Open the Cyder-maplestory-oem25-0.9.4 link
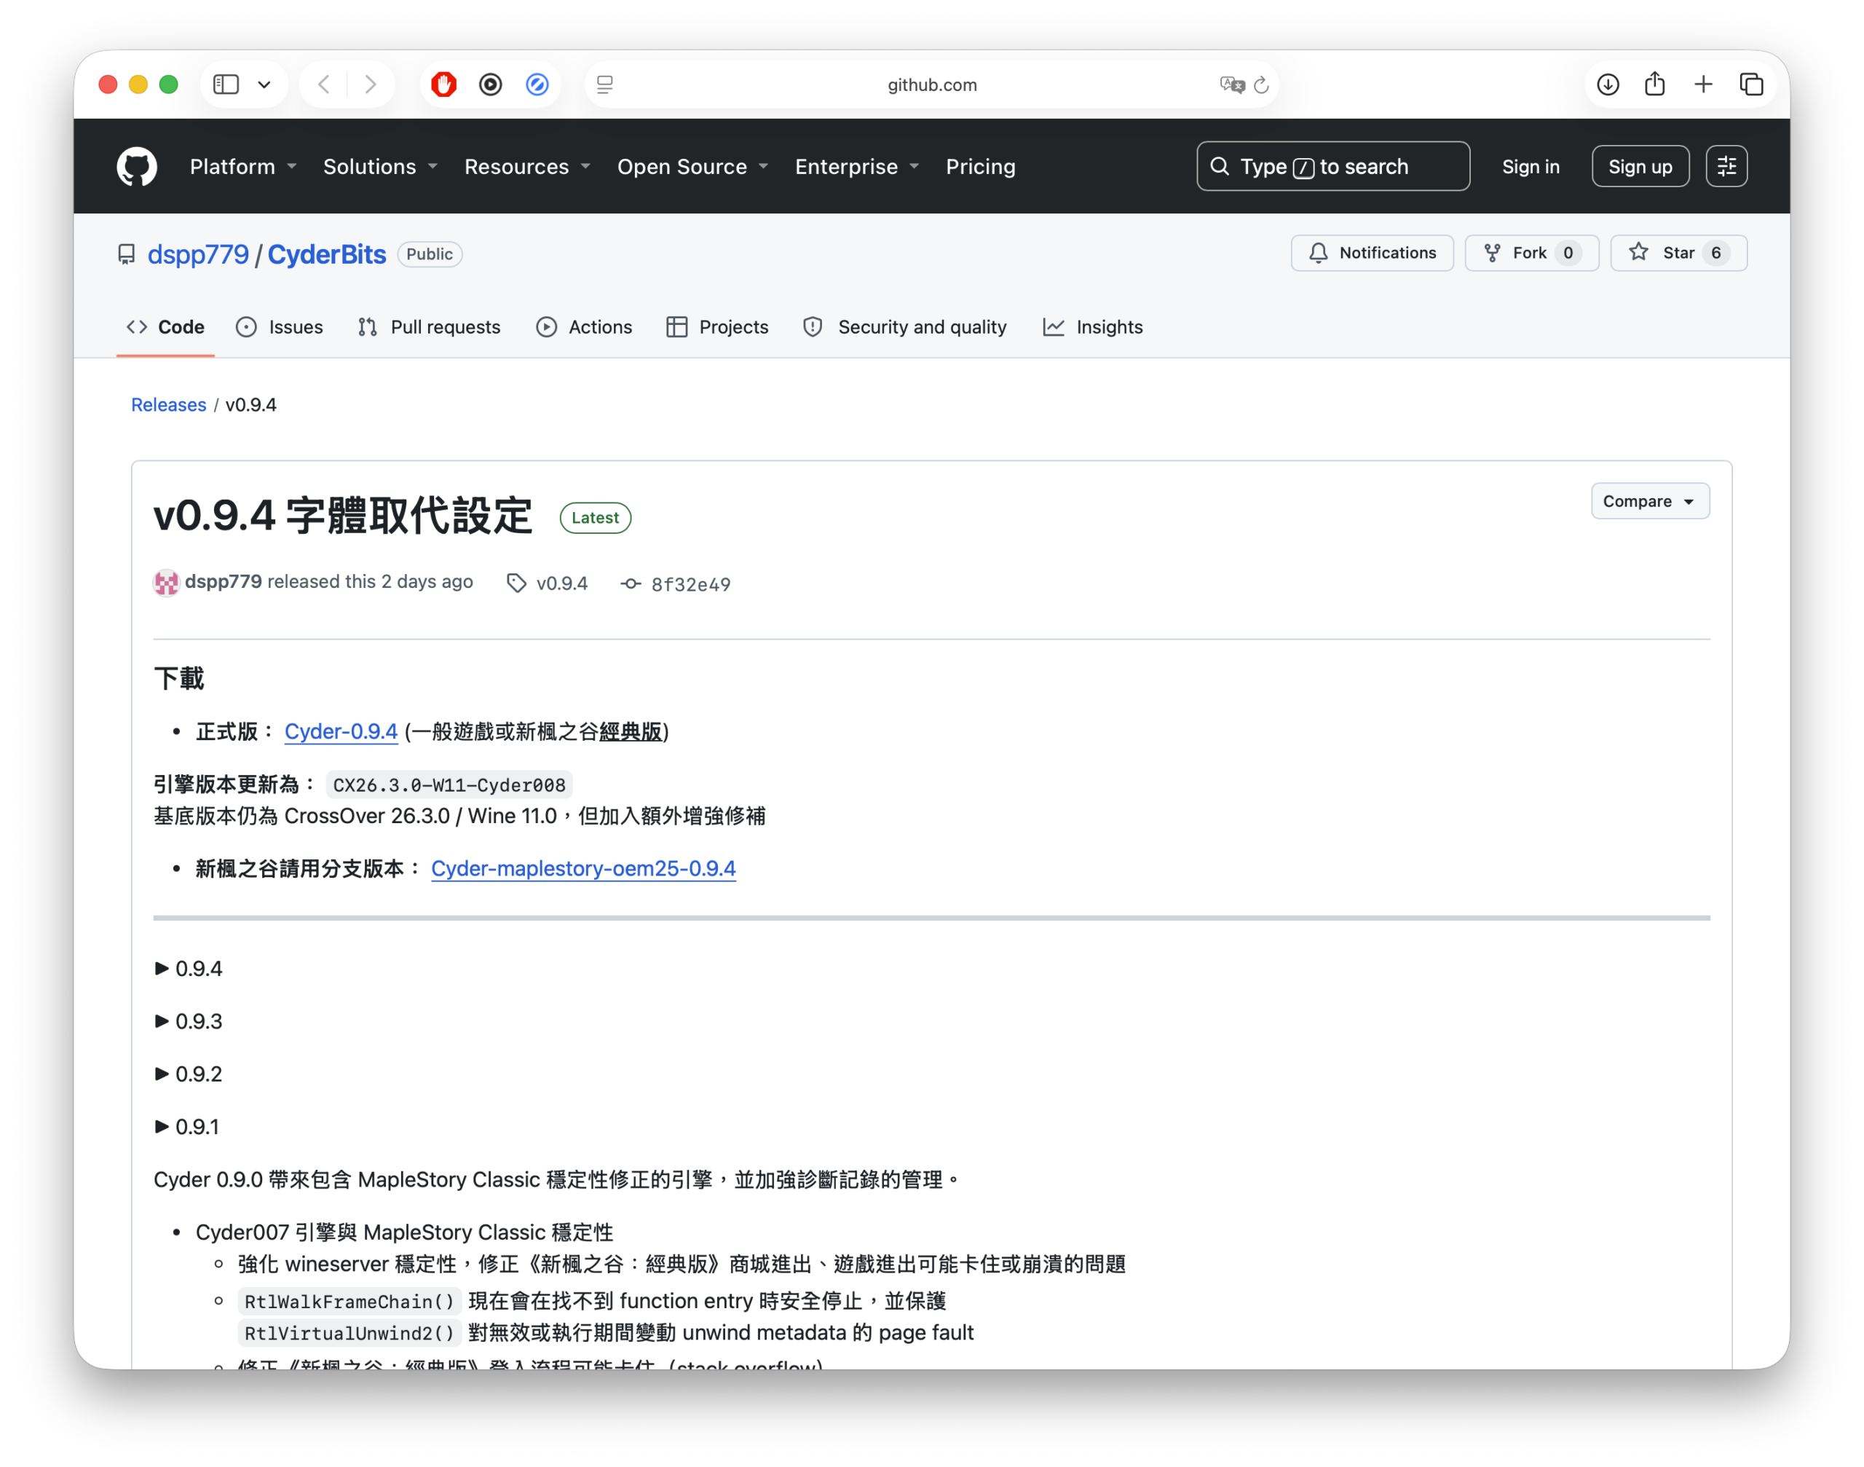This screenshot has height=1467, width=1864. click(x=583, y=869)
